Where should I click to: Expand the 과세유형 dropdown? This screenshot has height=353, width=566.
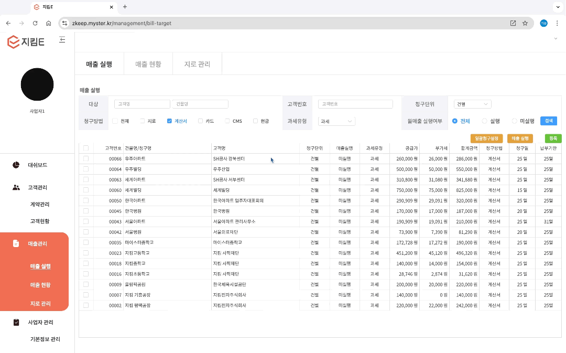(336, 121)
